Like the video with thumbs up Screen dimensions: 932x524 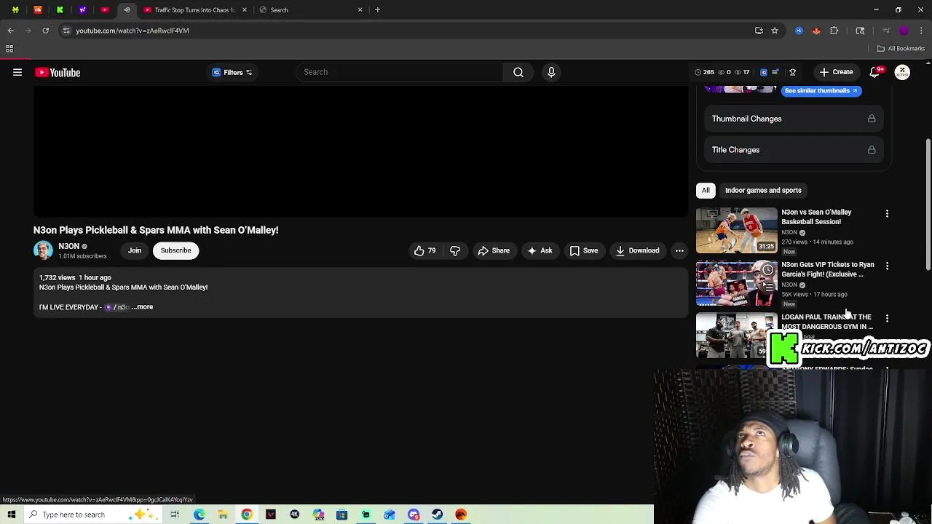[424, 250]
